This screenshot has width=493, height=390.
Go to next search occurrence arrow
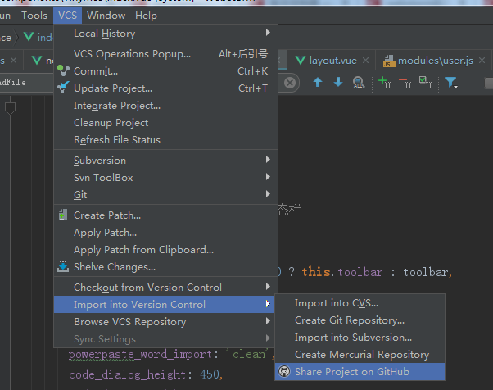[x=338, y=82]
